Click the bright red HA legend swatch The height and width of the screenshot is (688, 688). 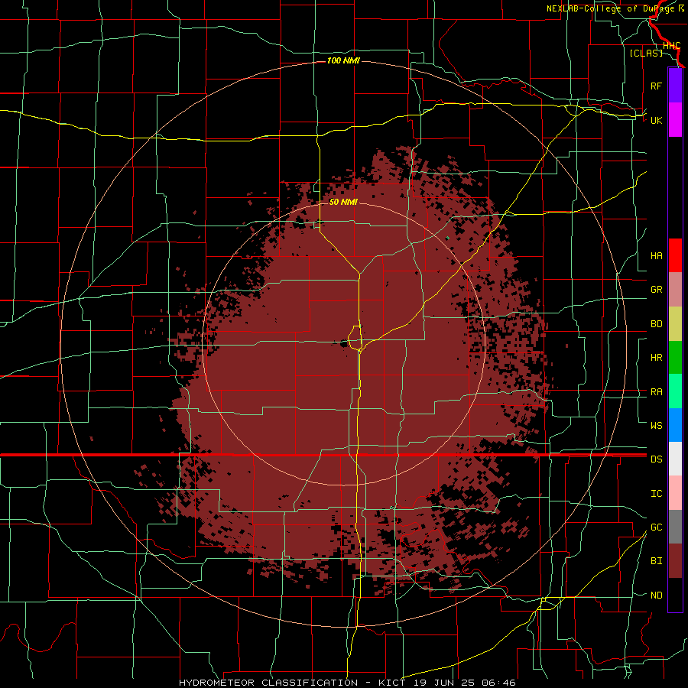click(x=675, y=255)
